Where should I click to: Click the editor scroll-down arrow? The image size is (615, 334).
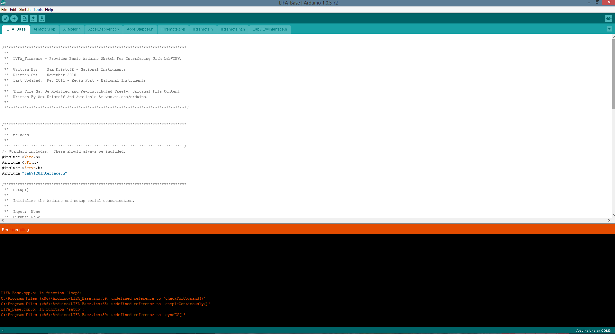(613, 215)
